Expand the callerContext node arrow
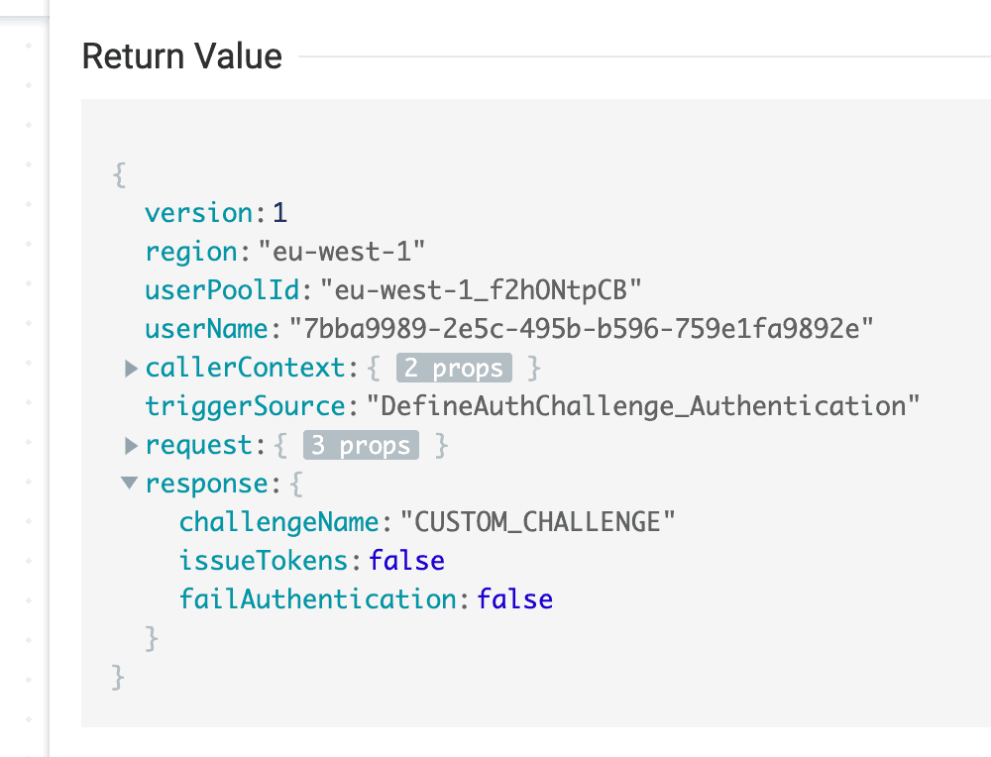 131,369
